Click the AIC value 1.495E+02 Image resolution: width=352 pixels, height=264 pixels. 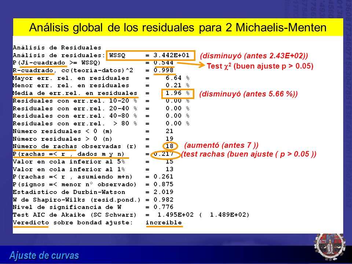pos(176,215)
